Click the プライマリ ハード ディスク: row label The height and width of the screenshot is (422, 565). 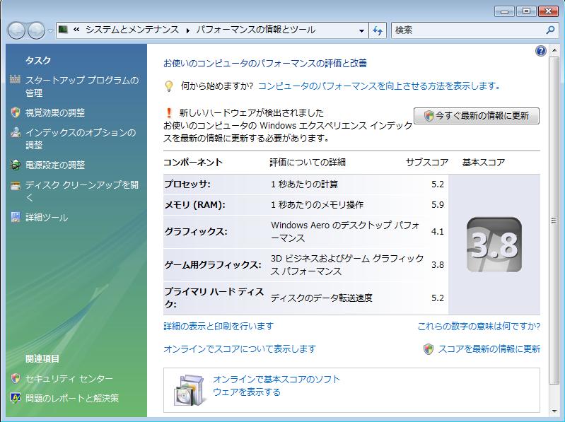coord(214,298)
